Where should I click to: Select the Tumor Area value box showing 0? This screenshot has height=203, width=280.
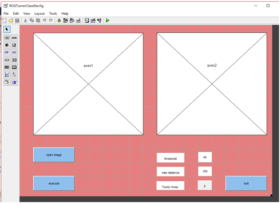(x=205, y=185)
